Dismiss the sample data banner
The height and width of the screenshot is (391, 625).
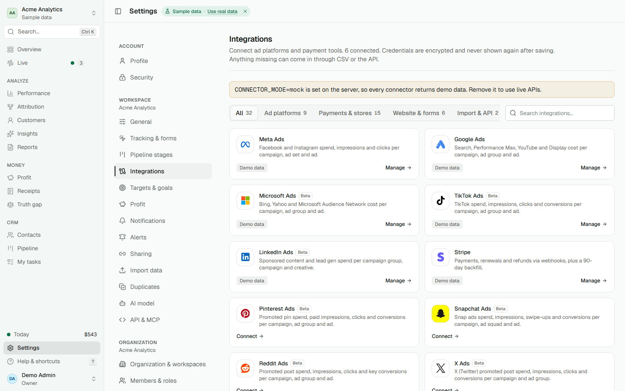point(245,11)
